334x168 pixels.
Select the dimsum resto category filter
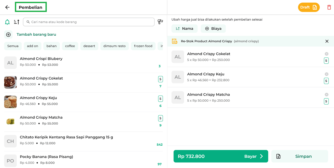click(114, 46)
